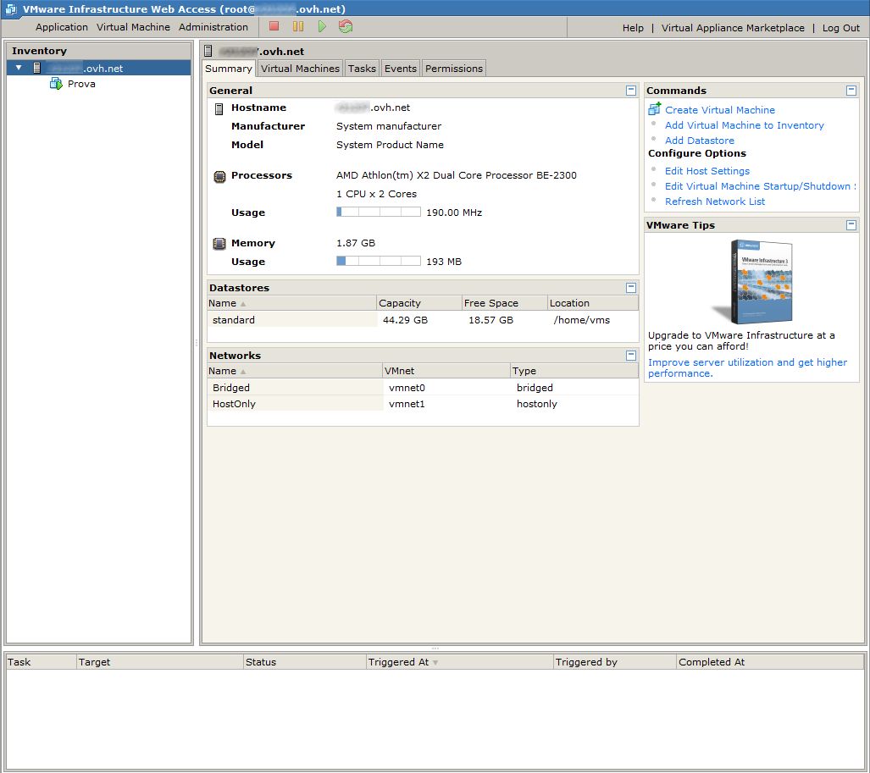Click Create Virtual Machine link

point(720,110)
